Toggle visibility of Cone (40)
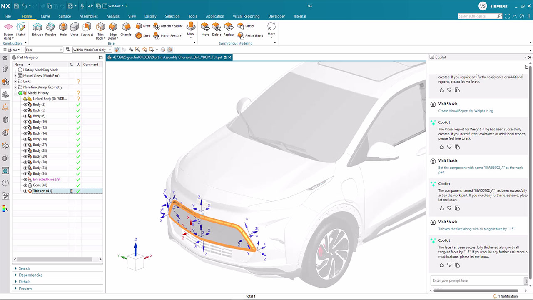533x300 pixels. click(25, 185)
